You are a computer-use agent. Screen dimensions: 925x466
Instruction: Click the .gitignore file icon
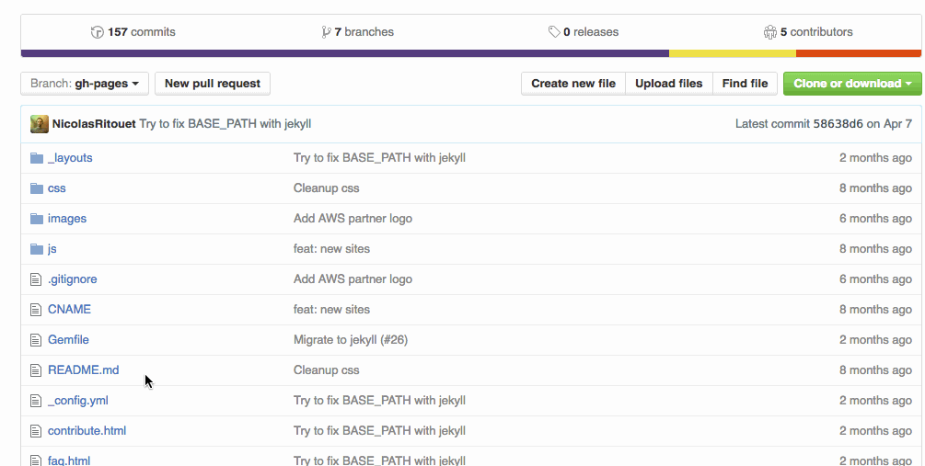coord(37,279)
